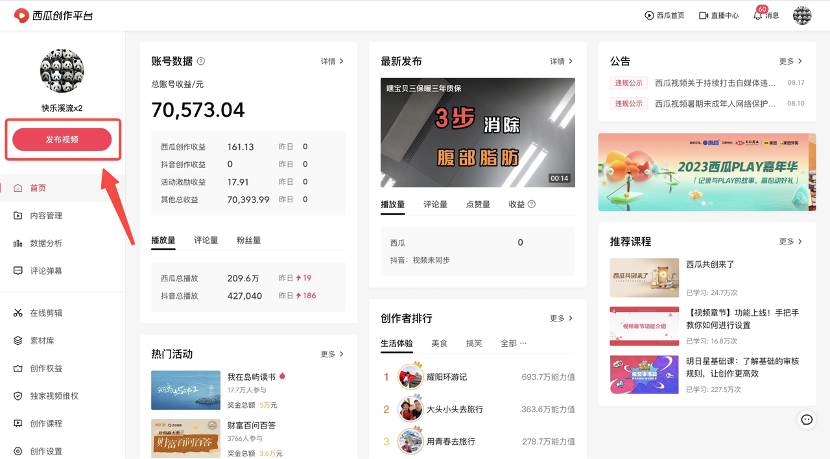Open the 直播中心 camera icon

[704, 15]
